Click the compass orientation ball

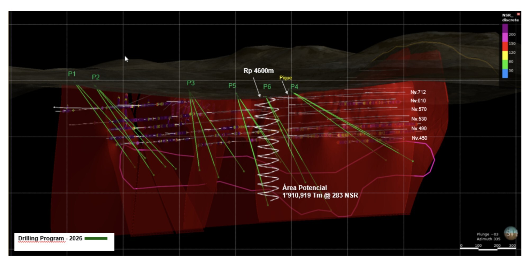point(511,233)
